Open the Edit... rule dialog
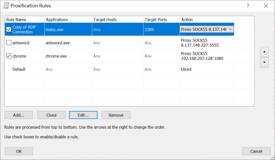The width and height of the screenshot is (275, 160). click(83, 115)
